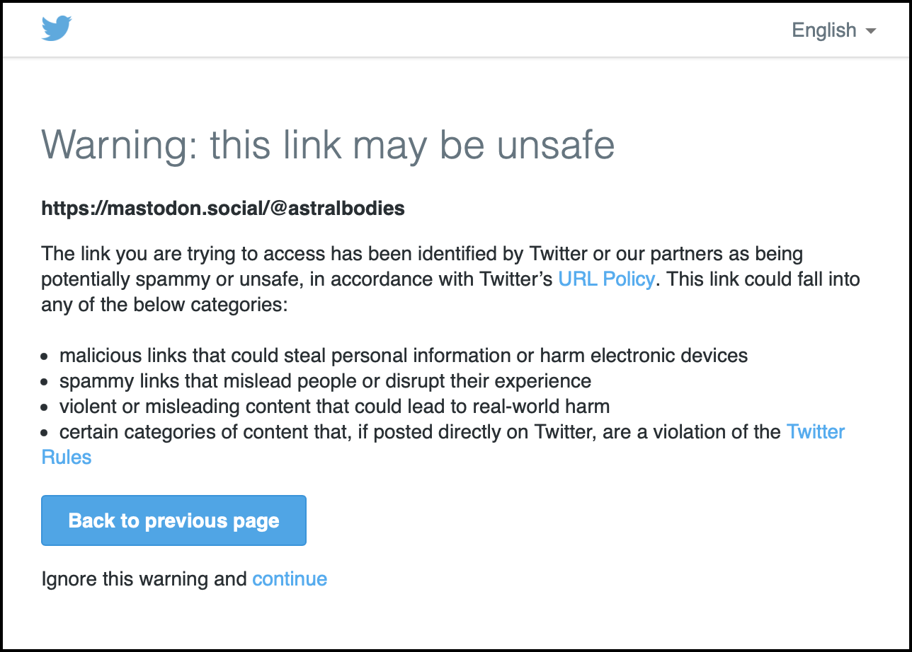Click the word Rules on second line

(67, 457)
